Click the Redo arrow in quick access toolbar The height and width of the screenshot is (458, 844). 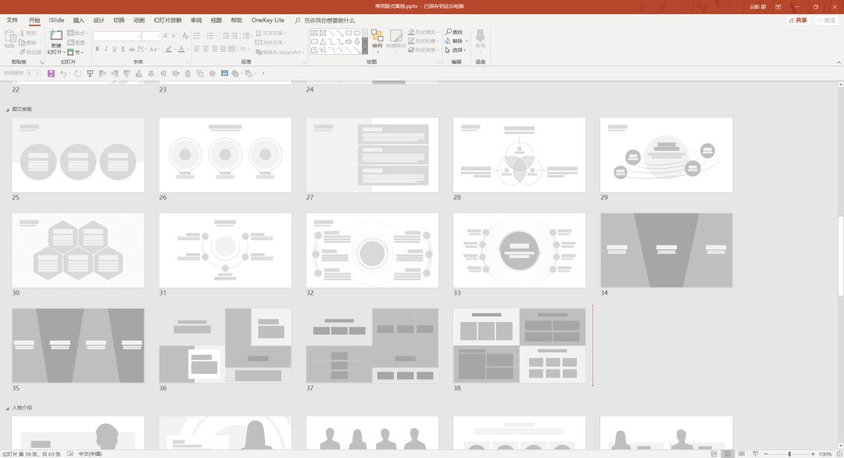pyautogui.click(x=78, y=73)
